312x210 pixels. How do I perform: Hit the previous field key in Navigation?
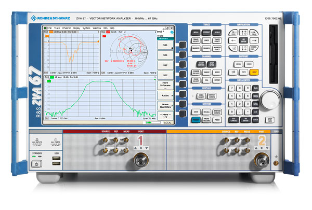pyautogui.click(x=233, y=33)
